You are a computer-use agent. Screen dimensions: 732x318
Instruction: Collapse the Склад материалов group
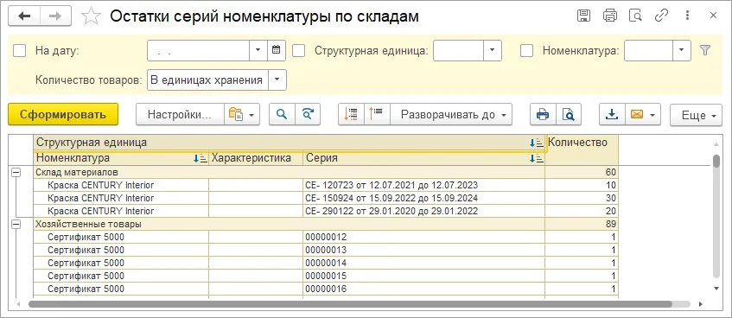point(16,172)
